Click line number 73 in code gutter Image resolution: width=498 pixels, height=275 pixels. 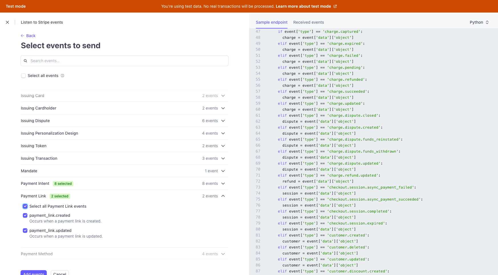click(258, 187)
